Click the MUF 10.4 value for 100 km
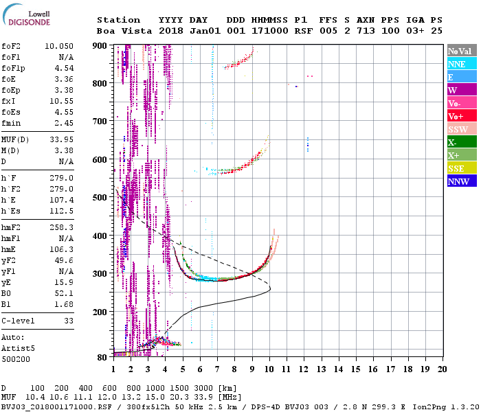The image size is (481, 412). (35, 398)
